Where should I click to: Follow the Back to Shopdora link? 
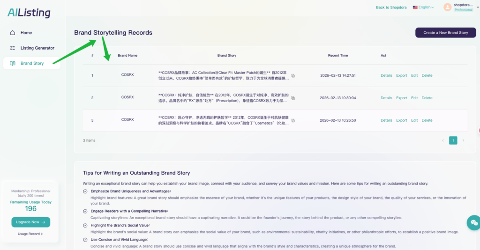coord(391,7)
